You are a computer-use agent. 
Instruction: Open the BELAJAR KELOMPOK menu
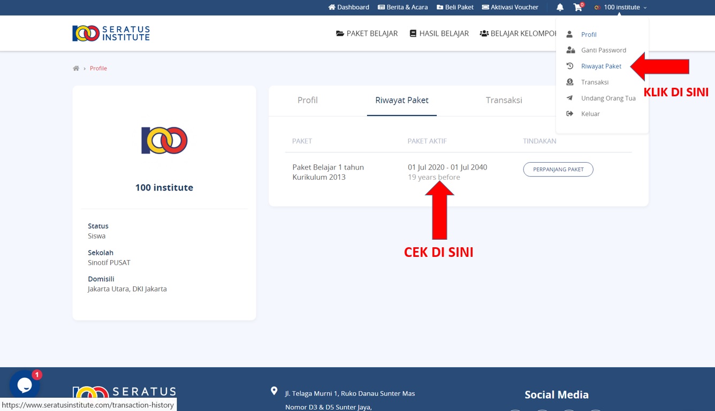518,33
